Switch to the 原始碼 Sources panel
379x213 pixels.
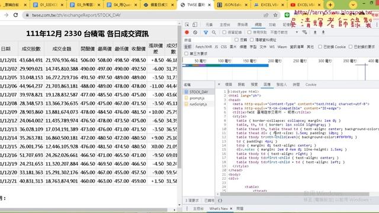coord(242,25)
